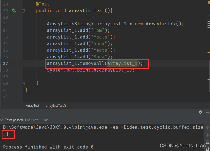The image size is (210, 151).
Task: Click scroll-to-end icon in console
Action: pos(208,149)
